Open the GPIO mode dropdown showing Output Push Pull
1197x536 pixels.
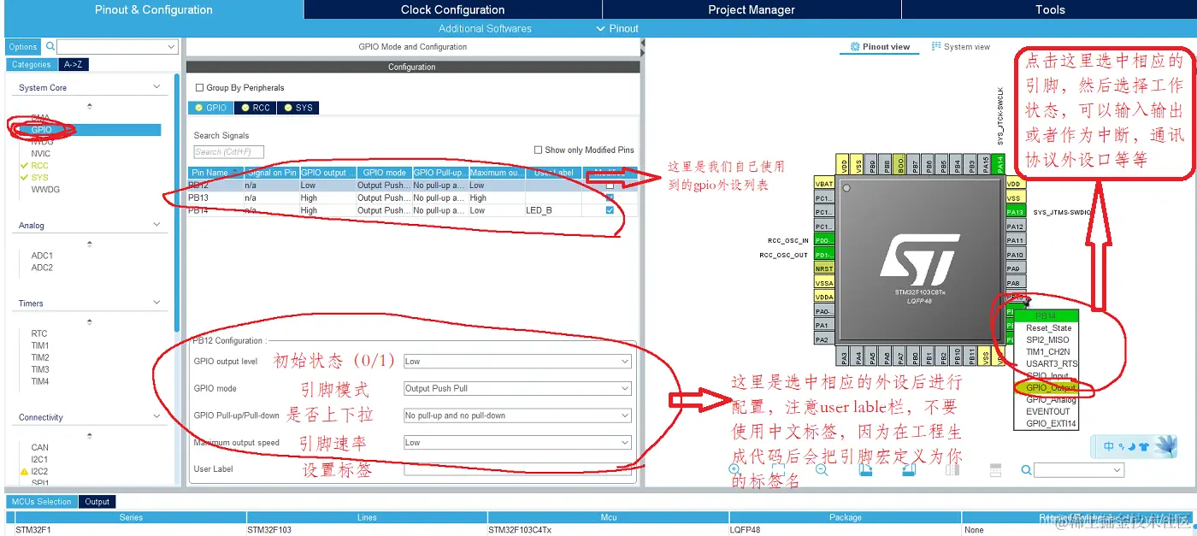point(517,388)
